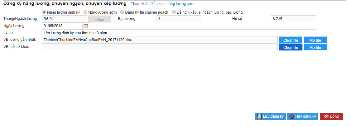Click the Bậc lương field showing 3

click(179, 19)
